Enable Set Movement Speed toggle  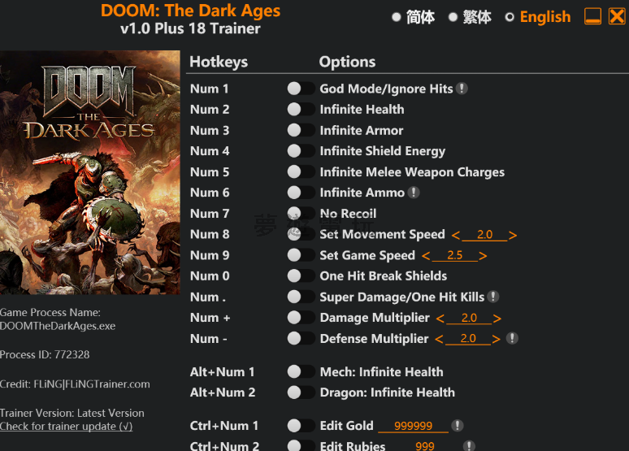point(301,234)
